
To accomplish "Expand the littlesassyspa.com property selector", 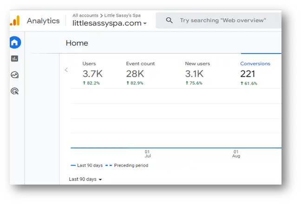I will pos(109,23).
